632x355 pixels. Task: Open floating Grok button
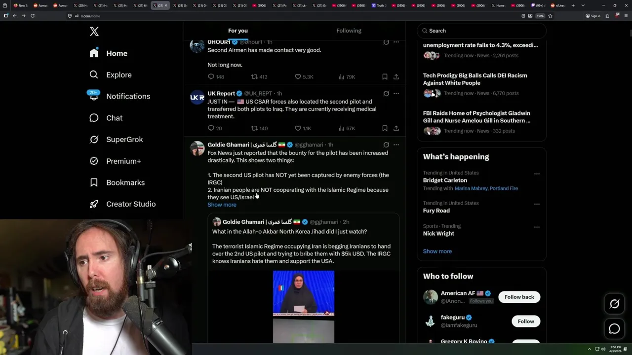click(x=614, y=304)
